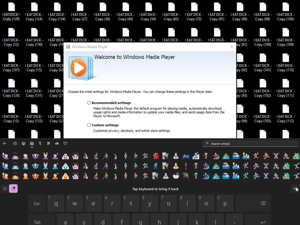Tap the backspace key on touch keyboard
Screen dimensions: 300x225
click(253, 203)
